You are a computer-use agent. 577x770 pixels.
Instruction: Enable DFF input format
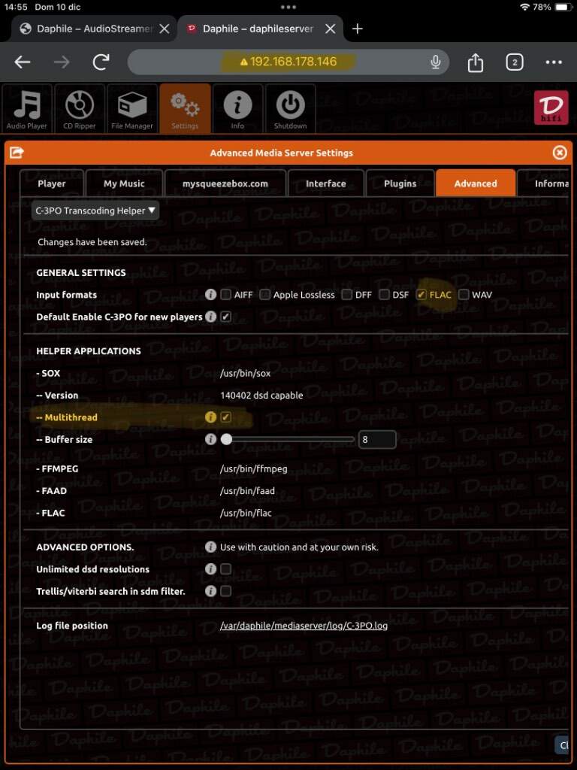pos(347,295)
